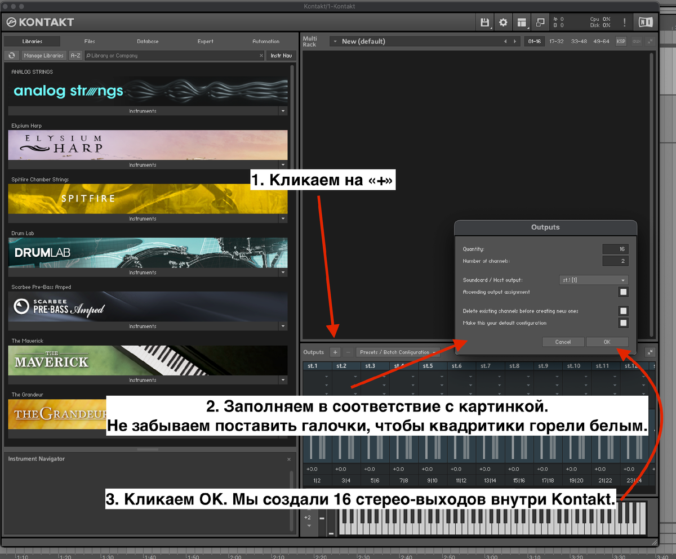The height and width of the screenshot is (559, 676).
Task: Open the Elysium Harp library banner
Action: [x=148, y=145]
